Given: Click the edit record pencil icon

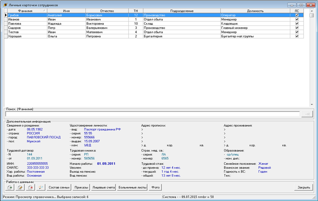Looking at the screenshot, I should coord(20,187).
